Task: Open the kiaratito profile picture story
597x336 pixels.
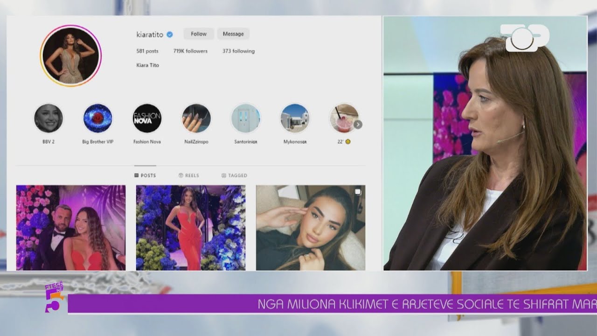Action: (x=70, y=56)
